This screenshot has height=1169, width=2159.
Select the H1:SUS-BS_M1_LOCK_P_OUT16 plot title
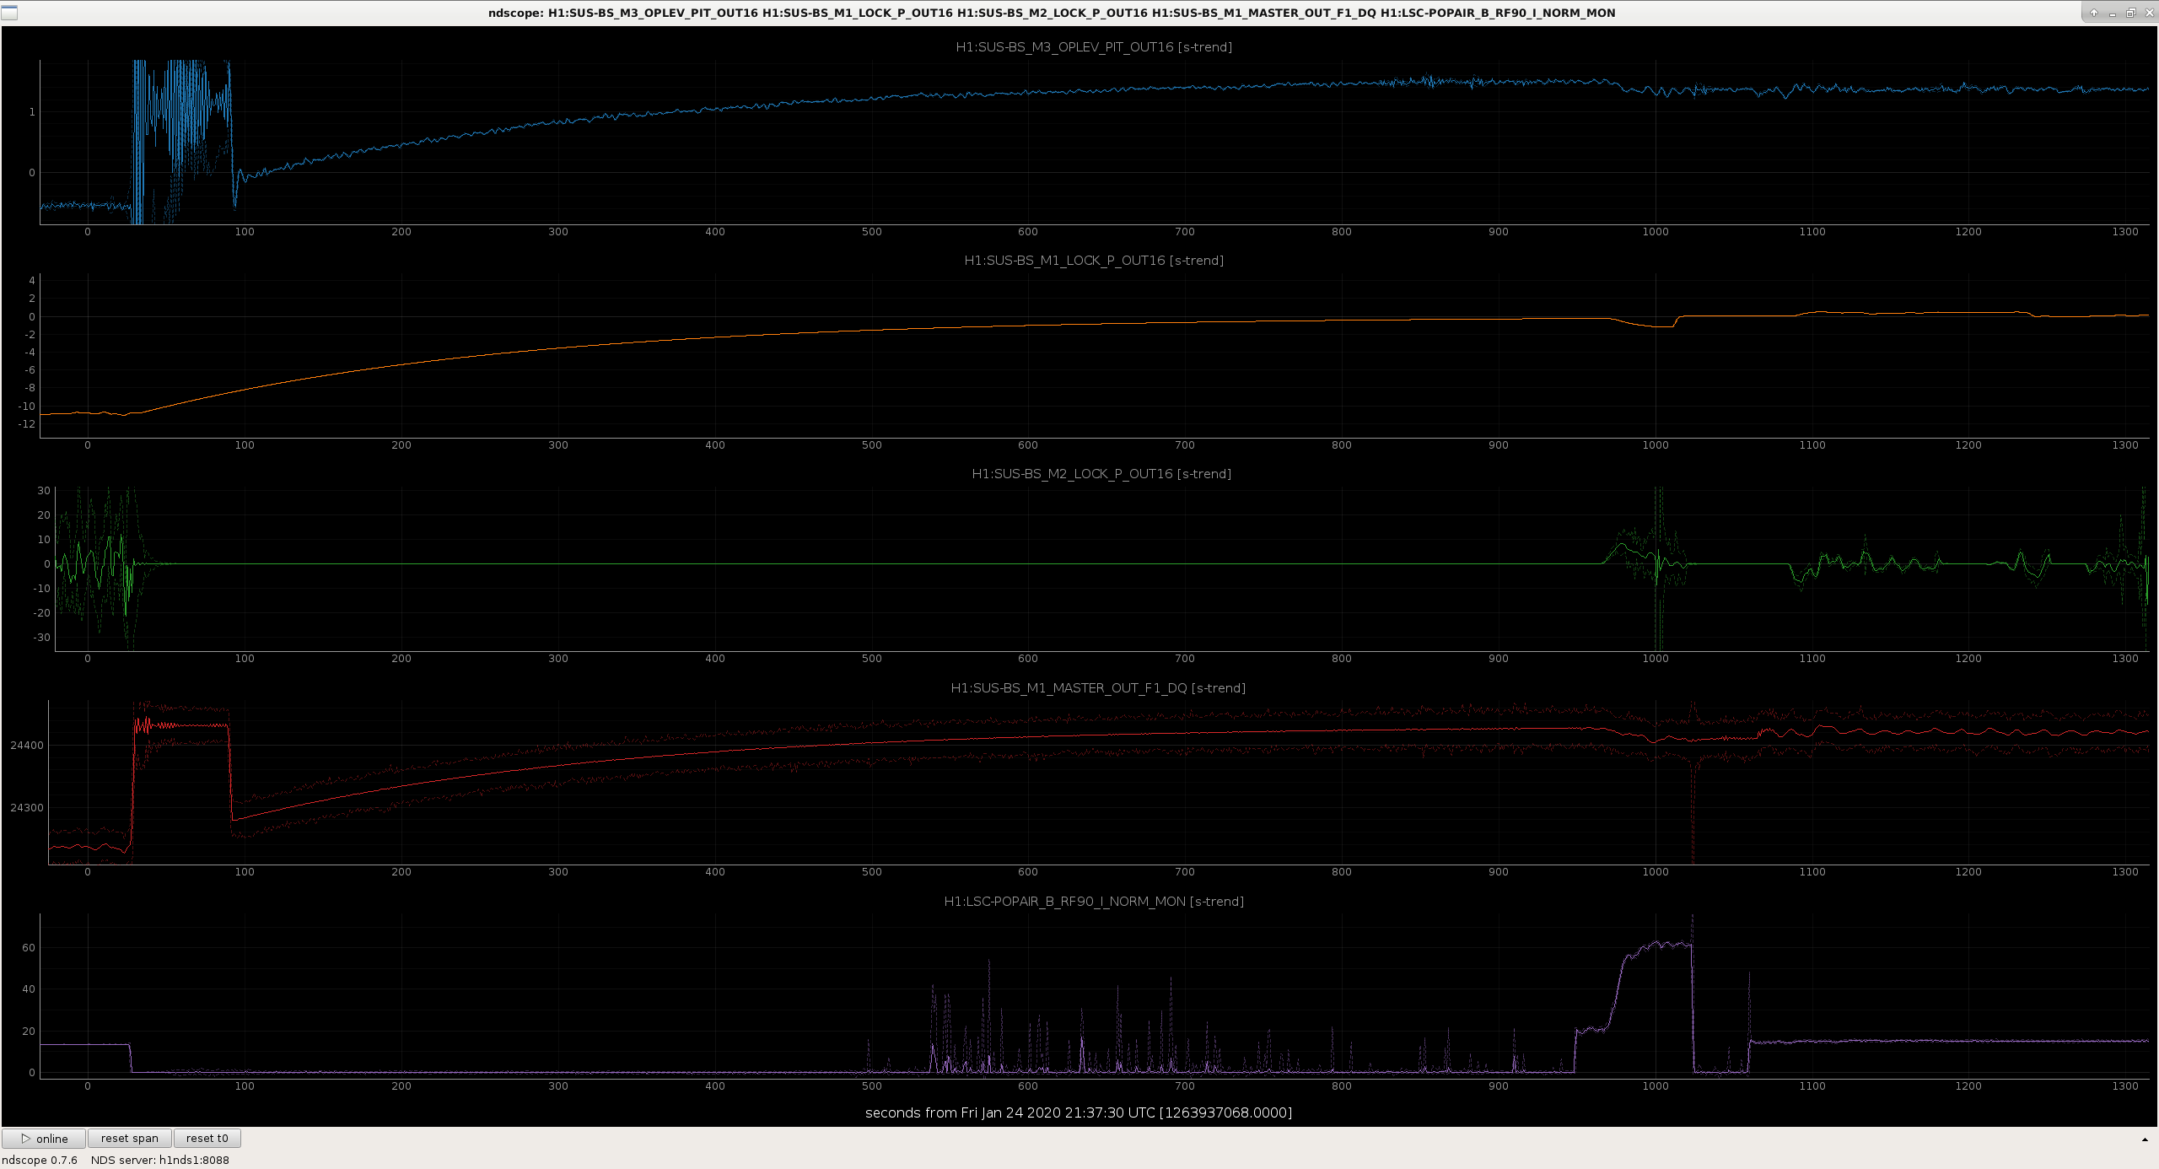pos(1094,261)
